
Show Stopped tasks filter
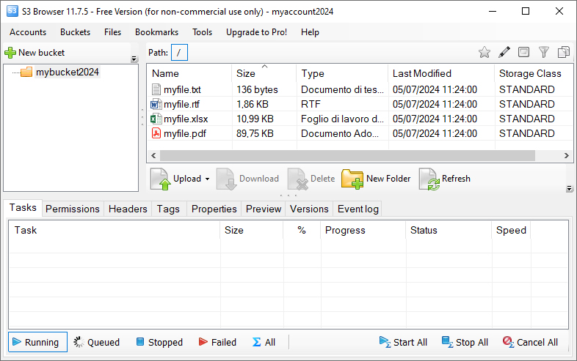point(159,342)
